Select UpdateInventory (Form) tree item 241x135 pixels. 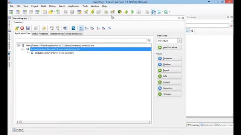pos(54,53)
